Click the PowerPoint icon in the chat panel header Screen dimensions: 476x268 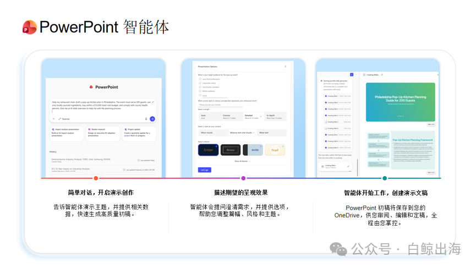tap(91, 87)
